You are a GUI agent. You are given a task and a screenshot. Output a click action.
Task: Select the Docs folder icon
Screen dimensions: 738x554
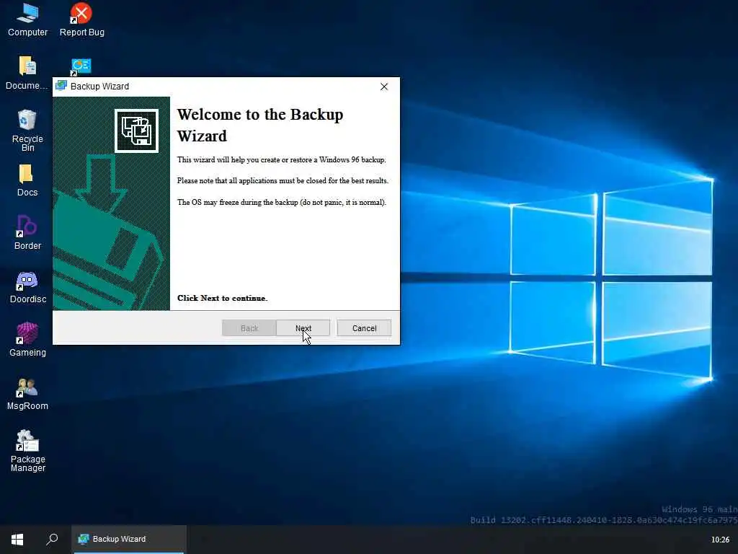(x=27, y=180)
